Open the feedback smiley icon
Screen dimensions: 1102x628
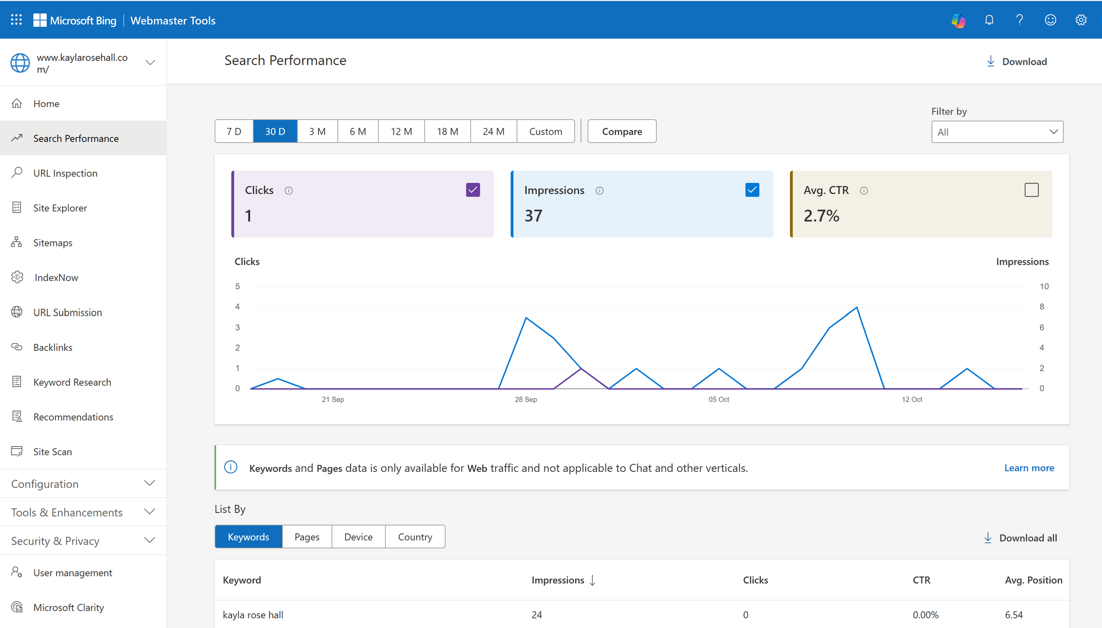(1050, 20)
